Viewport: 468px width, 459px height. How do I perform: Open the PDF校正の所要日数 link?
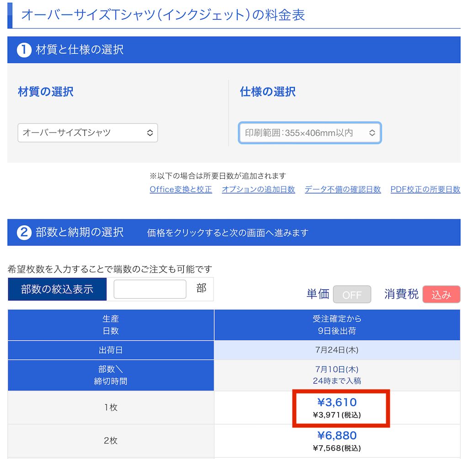(425, 189)
